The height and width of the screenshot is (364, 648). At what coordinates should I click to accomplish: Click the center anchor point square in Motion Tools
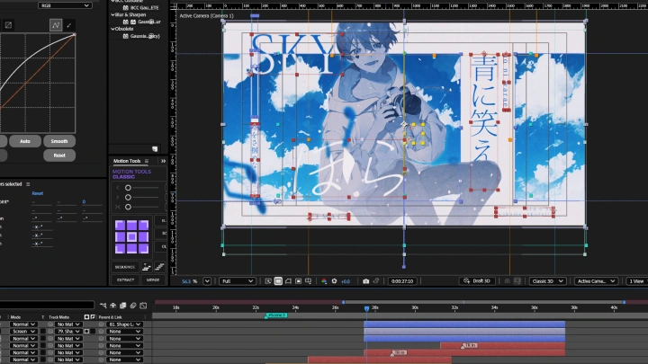click(x=131, y=238)
